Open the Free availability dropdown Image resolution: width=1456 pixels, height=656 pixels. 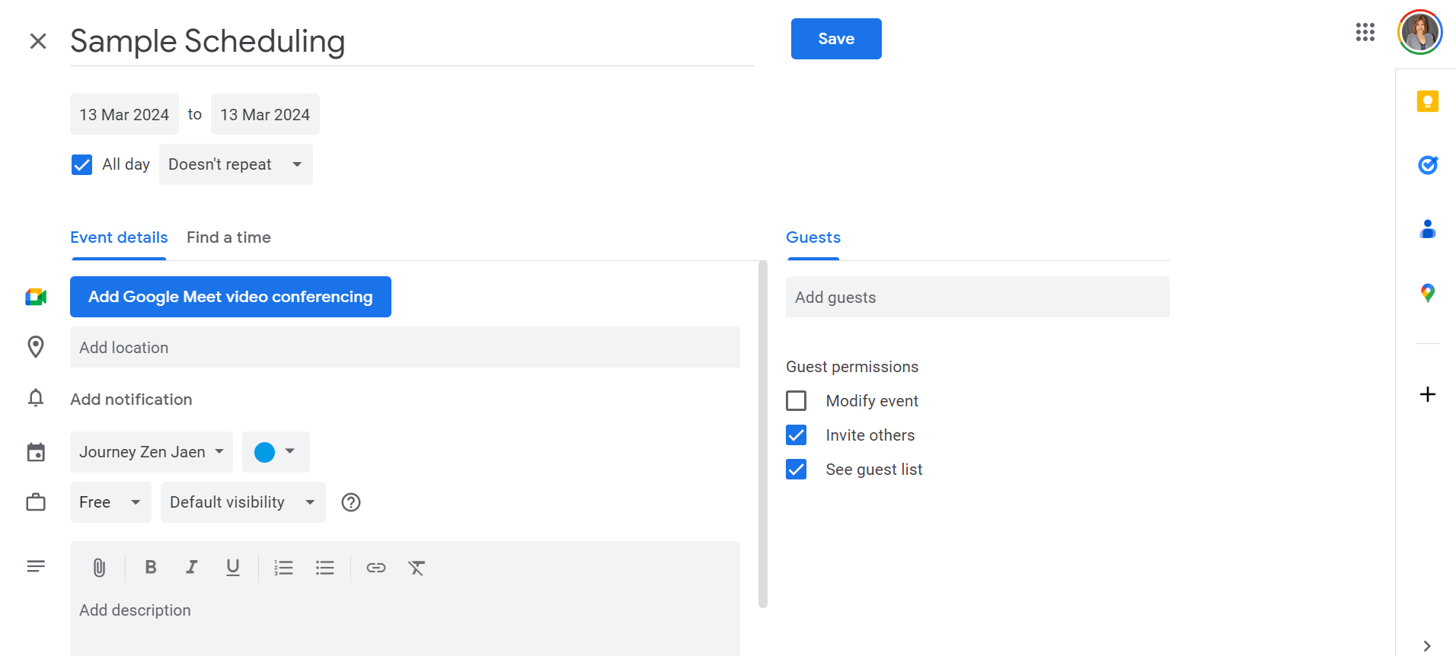point(110,502)
